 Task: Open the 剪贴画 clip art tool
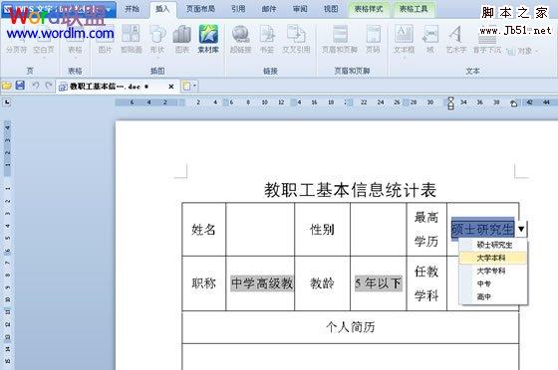pos(131,40)
